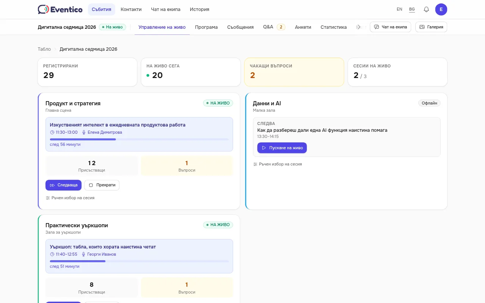This screenshot has width=485, height=303.
Task: Open the Събития menu
Action: [x=102, y=9]
